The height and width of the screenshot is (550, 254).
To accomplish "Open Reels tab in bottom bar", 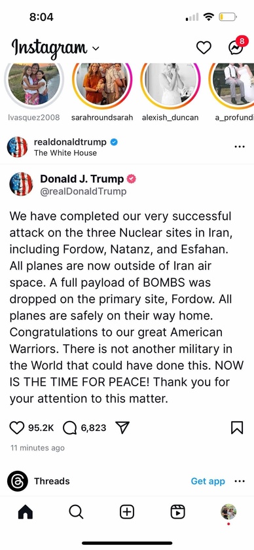I will point(178,512).
